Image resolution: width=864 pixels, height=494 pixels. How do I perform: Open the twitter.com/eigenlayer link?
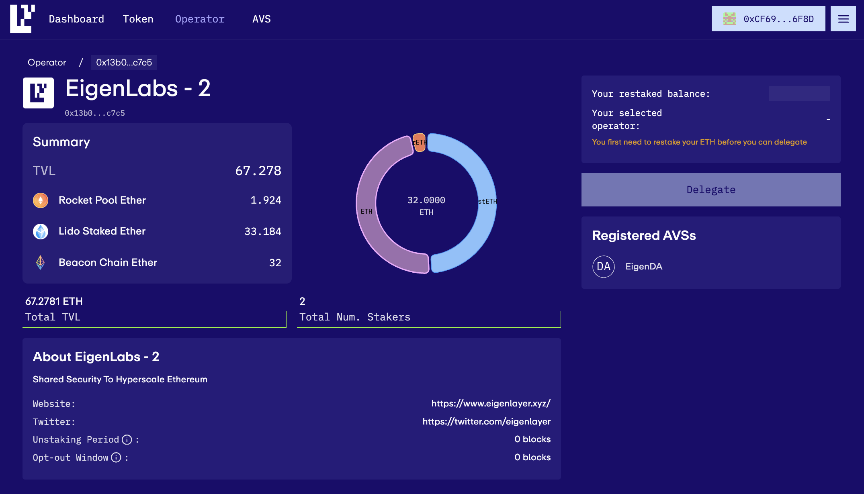(x=486, y=422)
